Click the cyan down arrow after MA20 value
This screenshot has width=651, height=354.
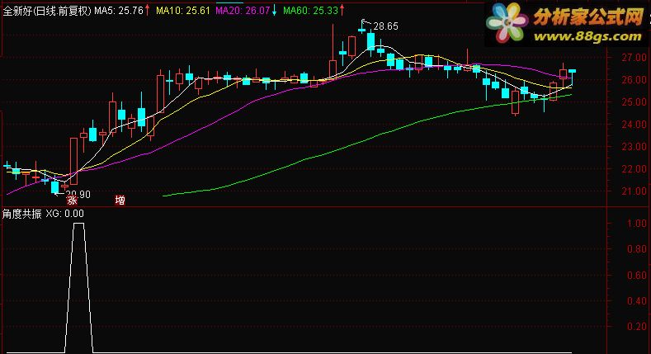pyautogui.click(x=274, y=11)
